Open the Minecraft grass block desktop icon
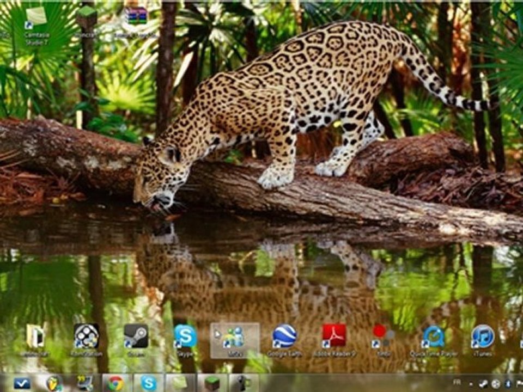This screenshot has width=523, height=392. point(87,22)
